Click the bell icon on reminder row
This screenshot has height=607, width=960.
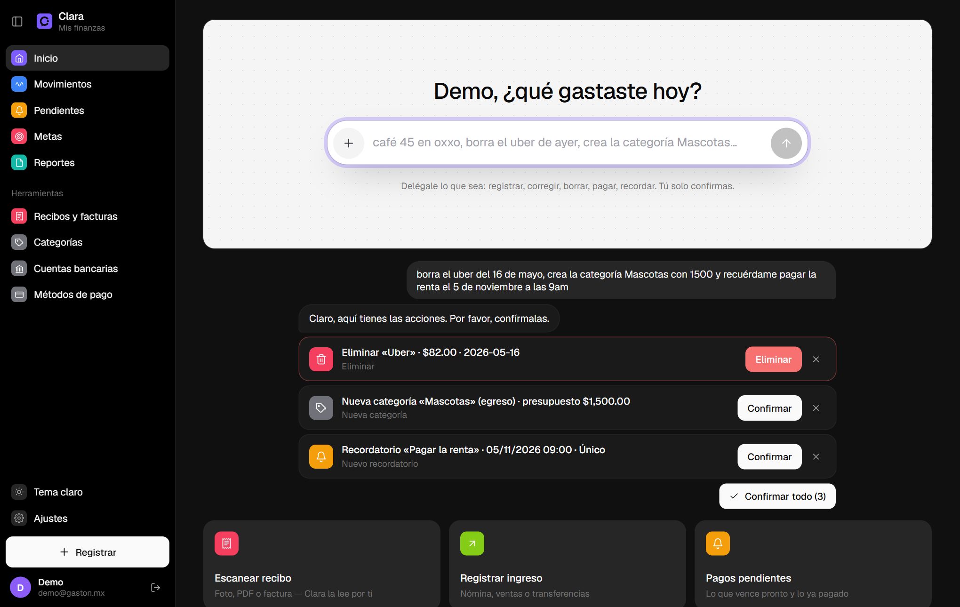tap(321, 457)
